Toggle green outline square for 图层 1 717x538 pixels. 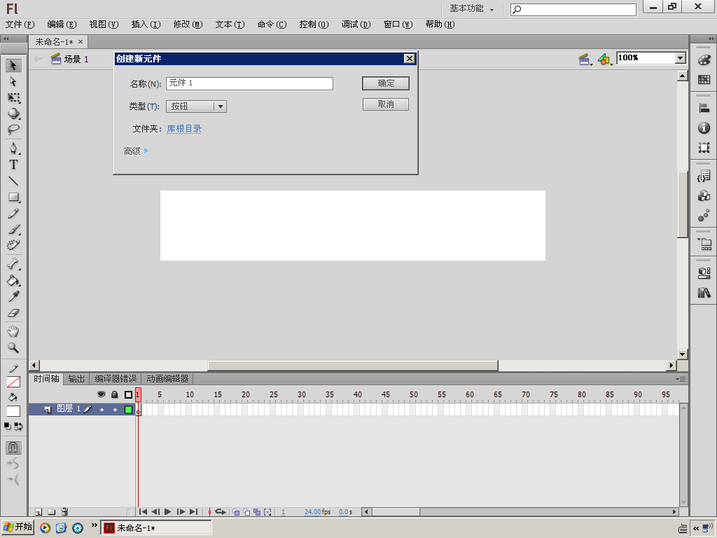(129, 409)
